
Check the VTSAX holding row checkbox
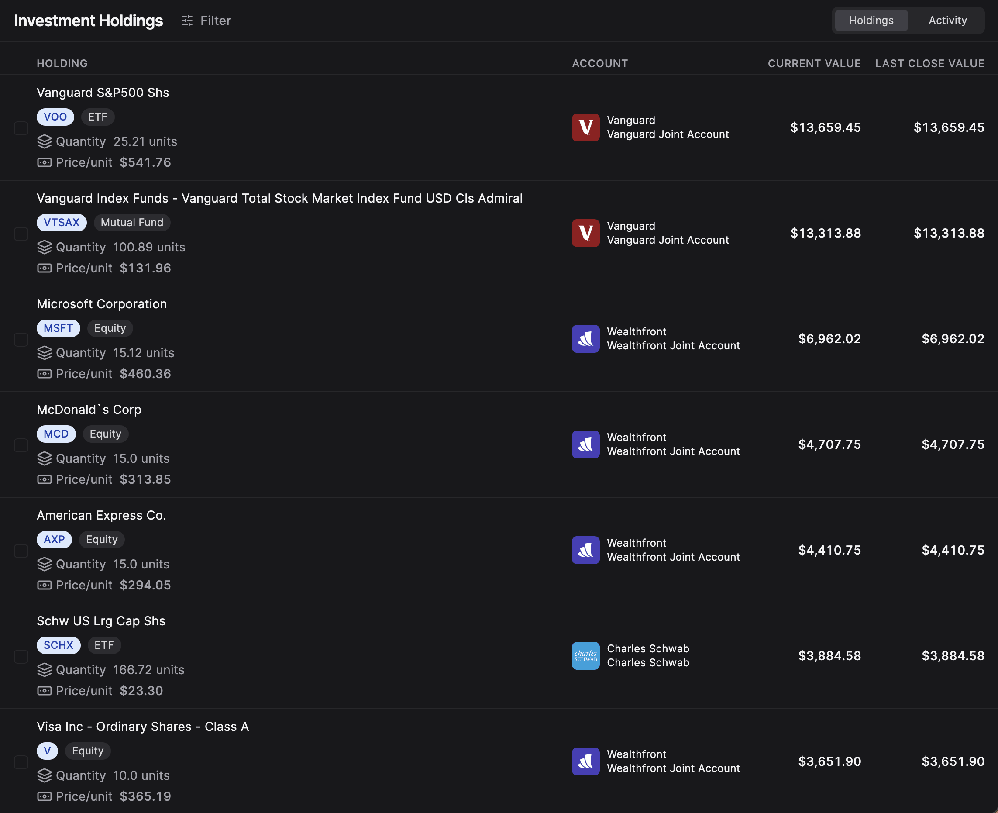21,234
